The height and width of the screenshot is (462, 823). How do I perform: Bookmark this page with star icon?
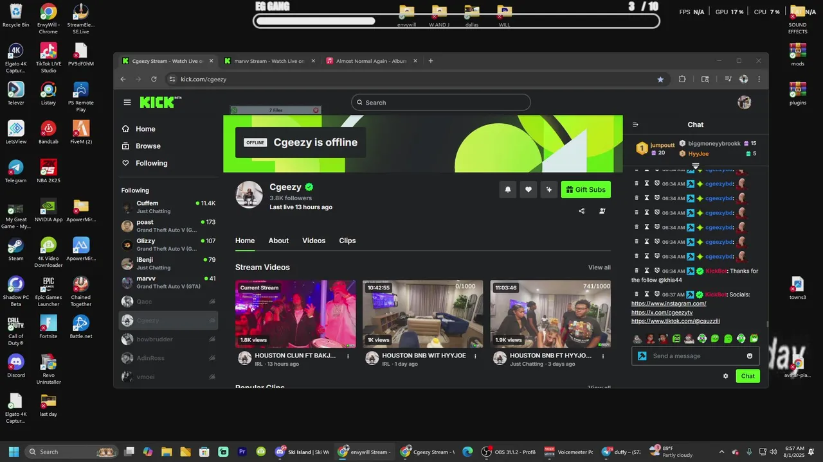660,80
